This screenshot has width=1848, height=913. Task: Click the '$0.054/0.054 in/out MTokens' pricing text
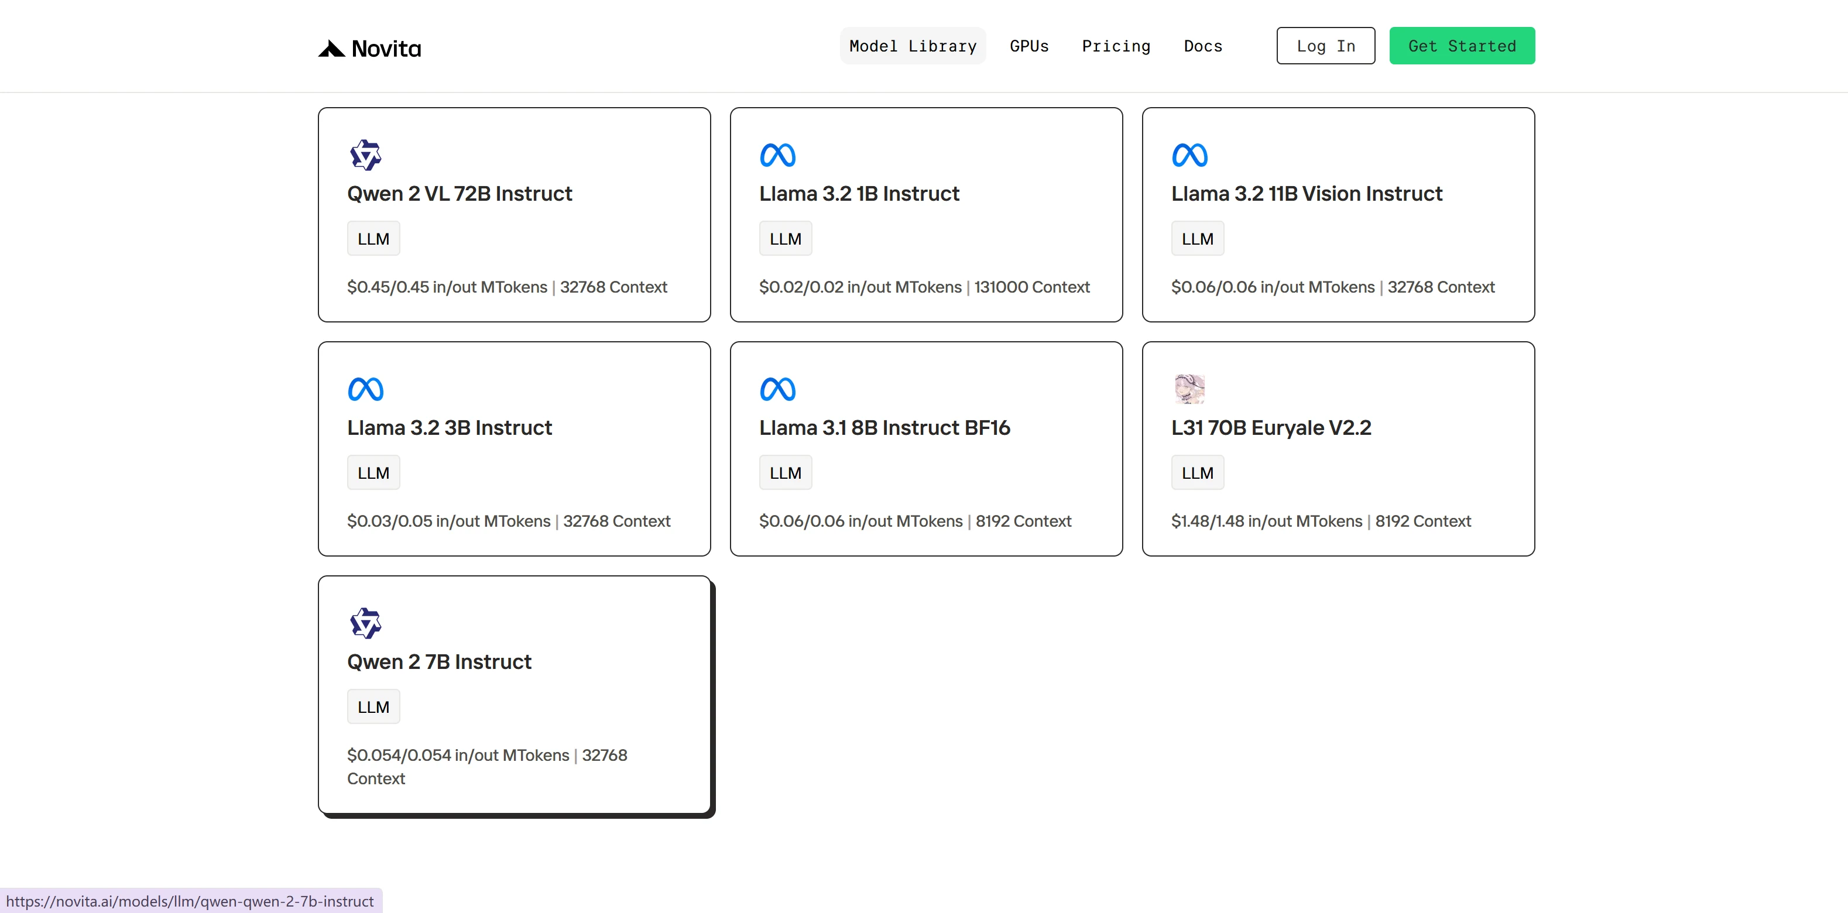tap(458, 755)
